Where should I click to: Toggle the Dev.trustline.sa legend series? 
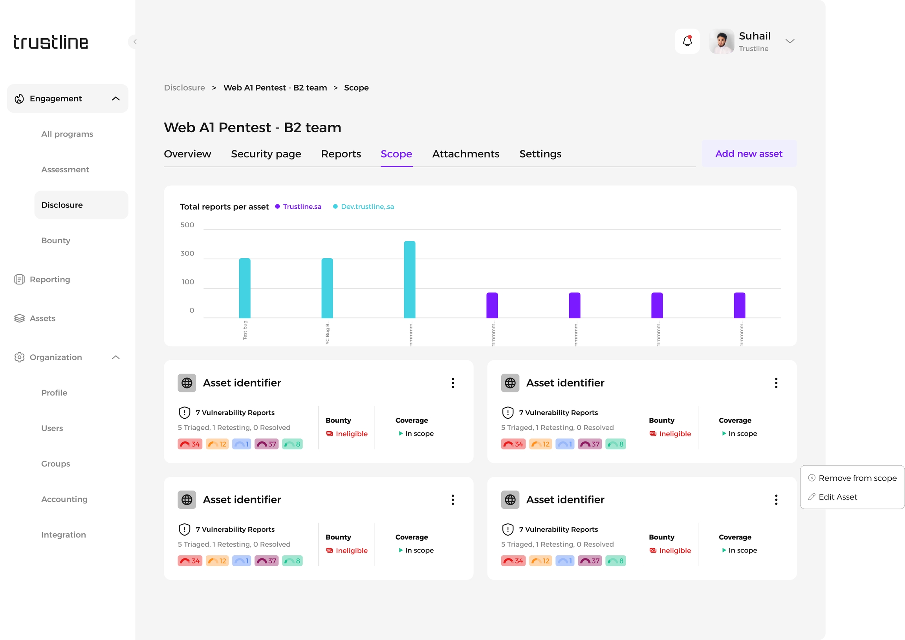[367, 206]
